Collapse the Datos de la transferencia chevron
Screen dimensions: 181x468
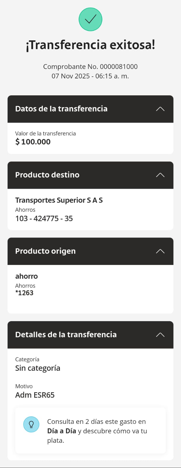pos(160,109)
